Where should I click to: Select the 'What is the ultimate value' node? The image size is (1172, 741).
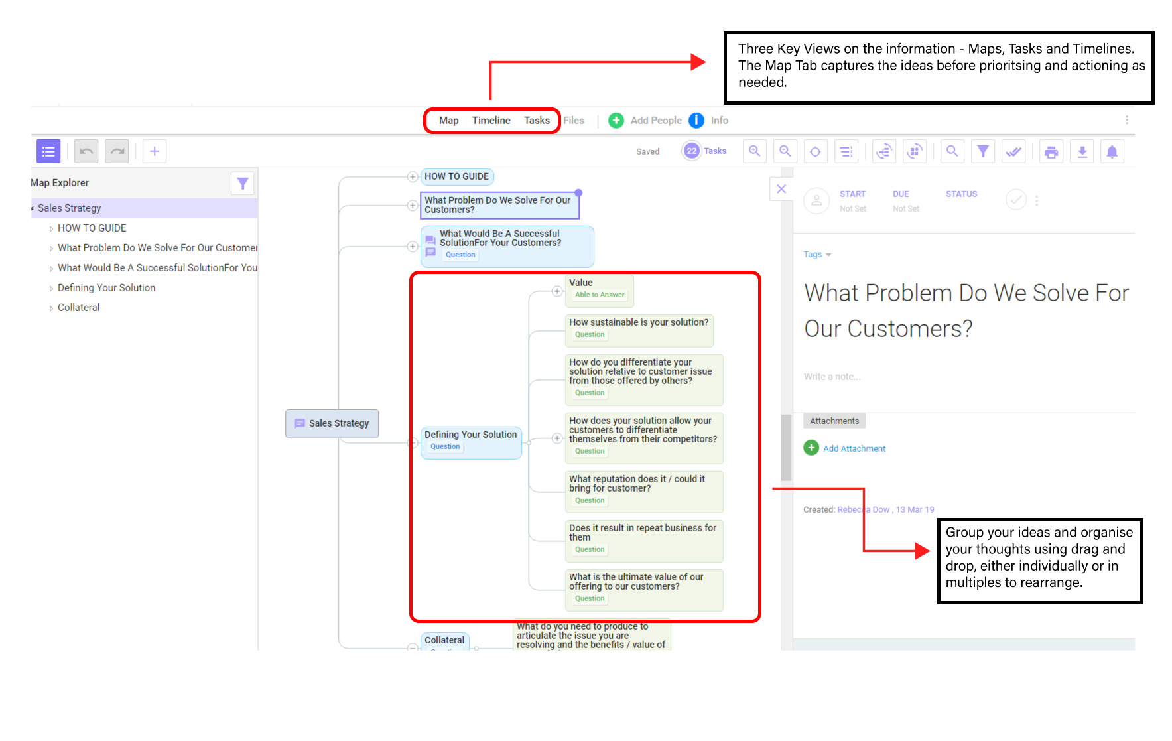[x=644, y=590]
